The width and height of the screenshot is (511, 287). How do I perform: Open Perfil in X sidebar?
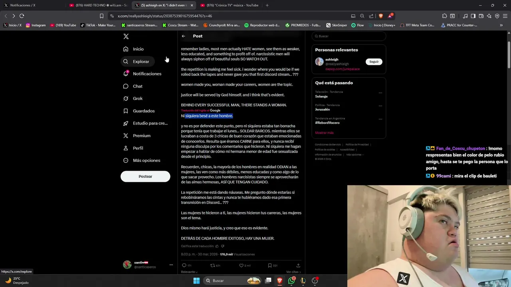coord(133,148)
